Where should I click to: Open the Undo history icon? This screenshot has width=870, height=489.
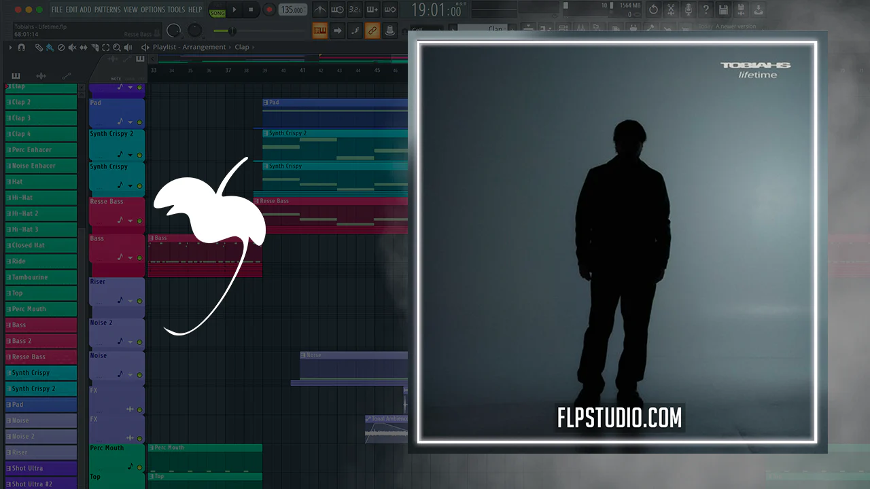click(654, 10)
